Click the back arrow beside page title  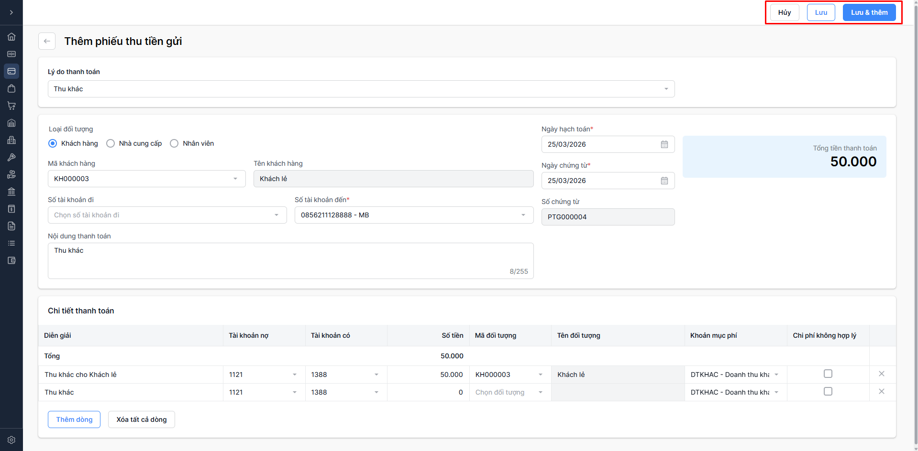coord(47,41)
